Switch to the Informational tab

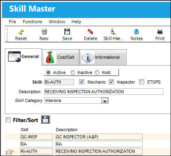[x=103, y=57]
